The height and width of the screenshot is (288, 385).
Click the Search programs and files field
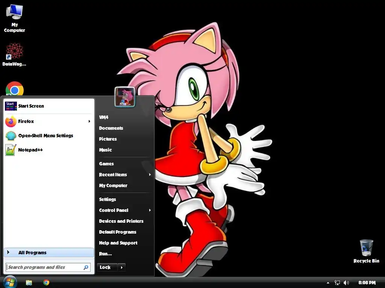point(48,267)
